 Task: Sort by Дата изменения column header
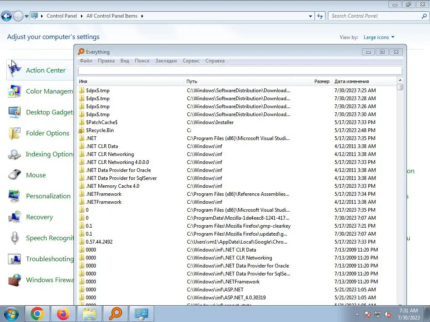364,81
